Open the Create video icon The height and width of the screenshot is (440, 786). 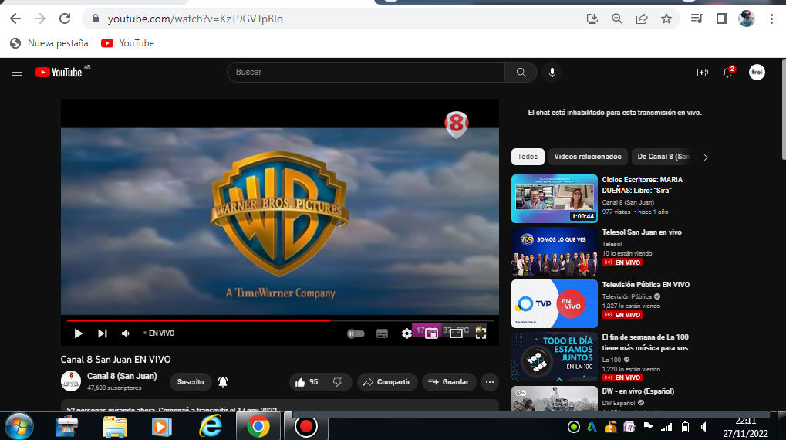coord(702,73)
